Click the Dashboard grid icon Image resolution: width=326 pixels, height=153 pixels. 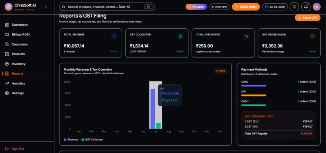coord(7,25)
